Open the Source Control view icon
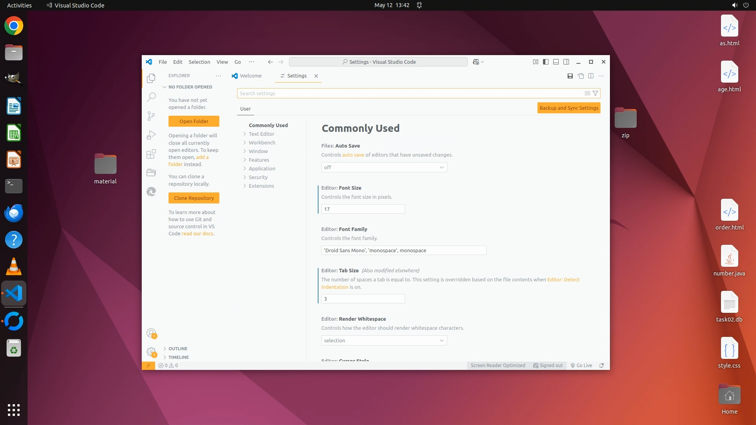The image size is (756, 425). (x=151, y=116)
